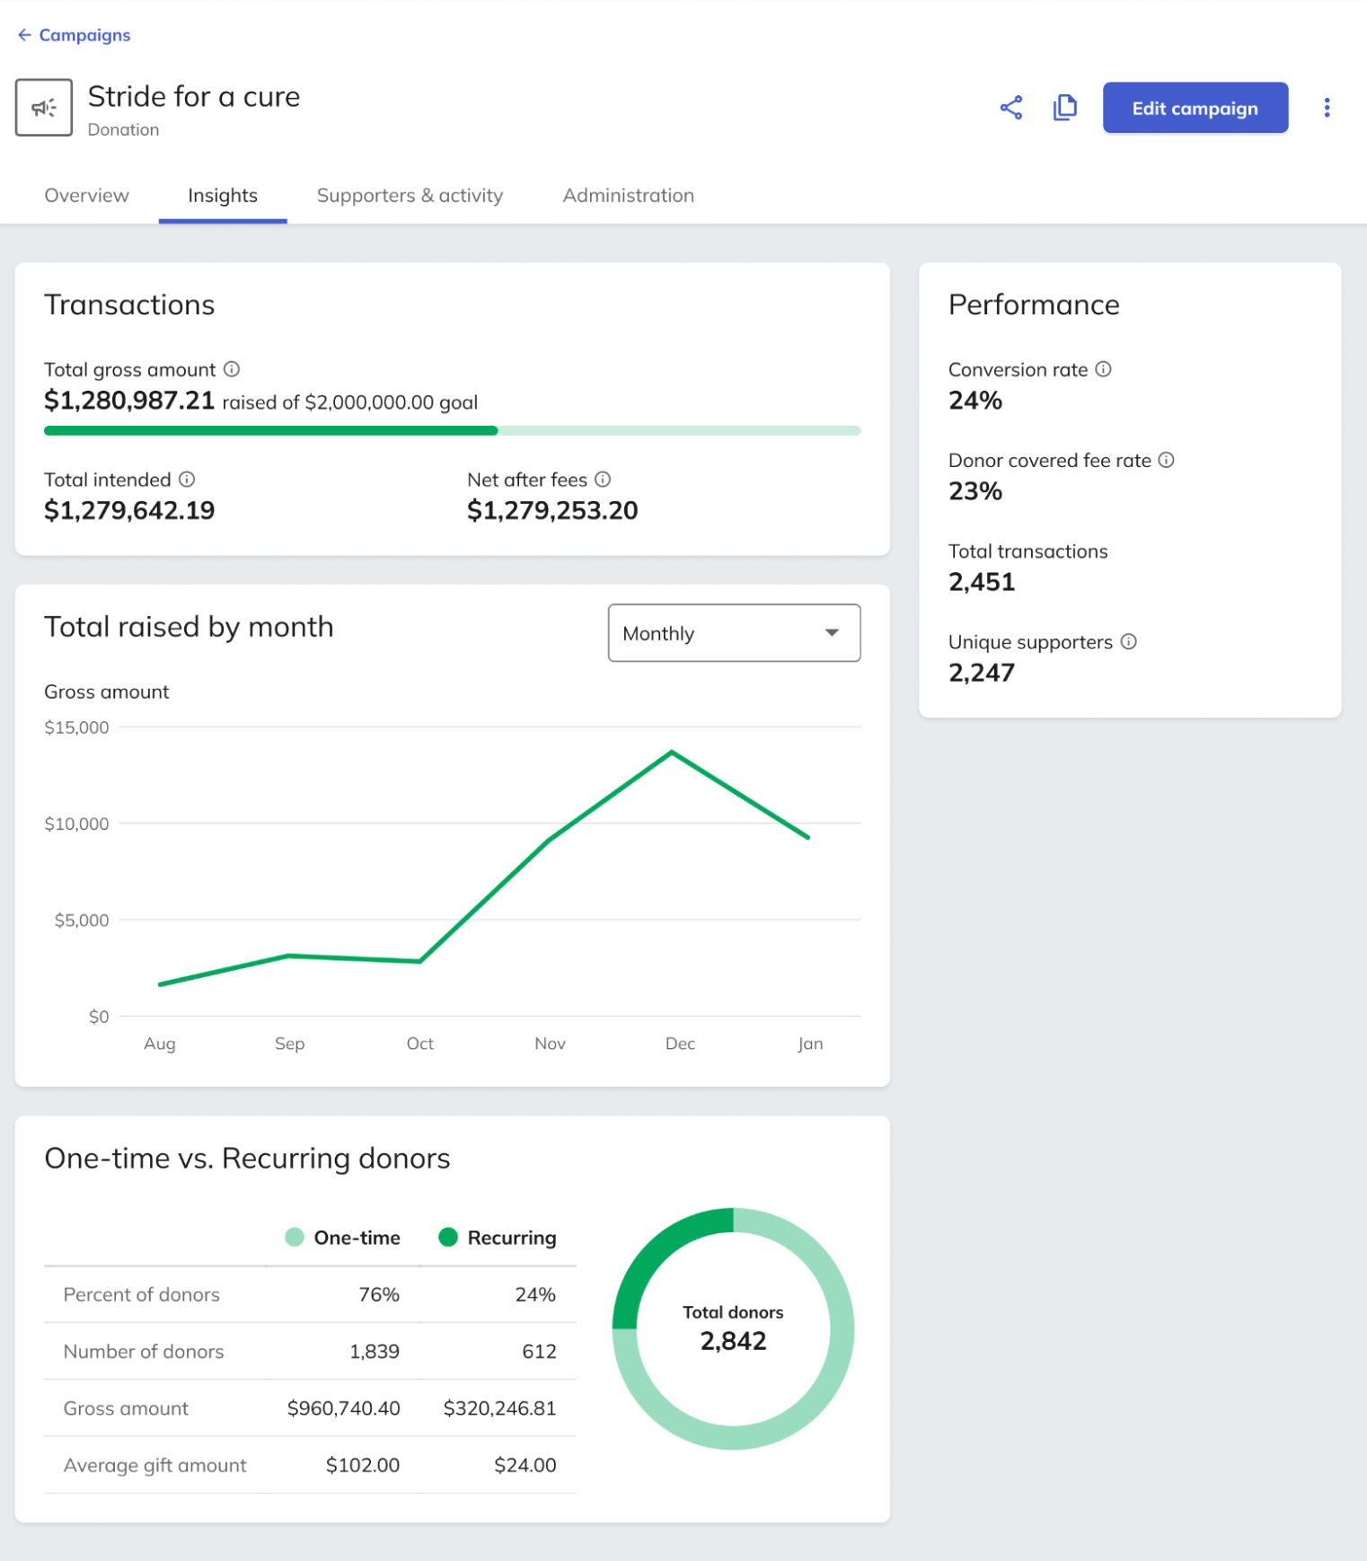
Task: Click info icon beside Conversion rate
Action: tap(1104, 369)
